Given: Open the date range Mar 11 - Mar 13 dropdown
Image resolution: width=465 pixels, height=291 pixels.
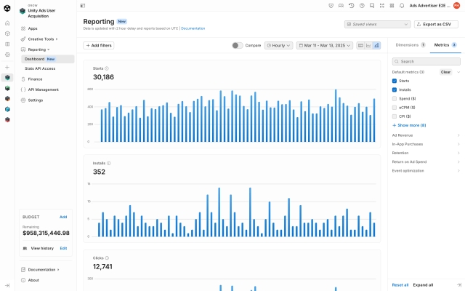Looking at the screenshot, I should (324, 45).
